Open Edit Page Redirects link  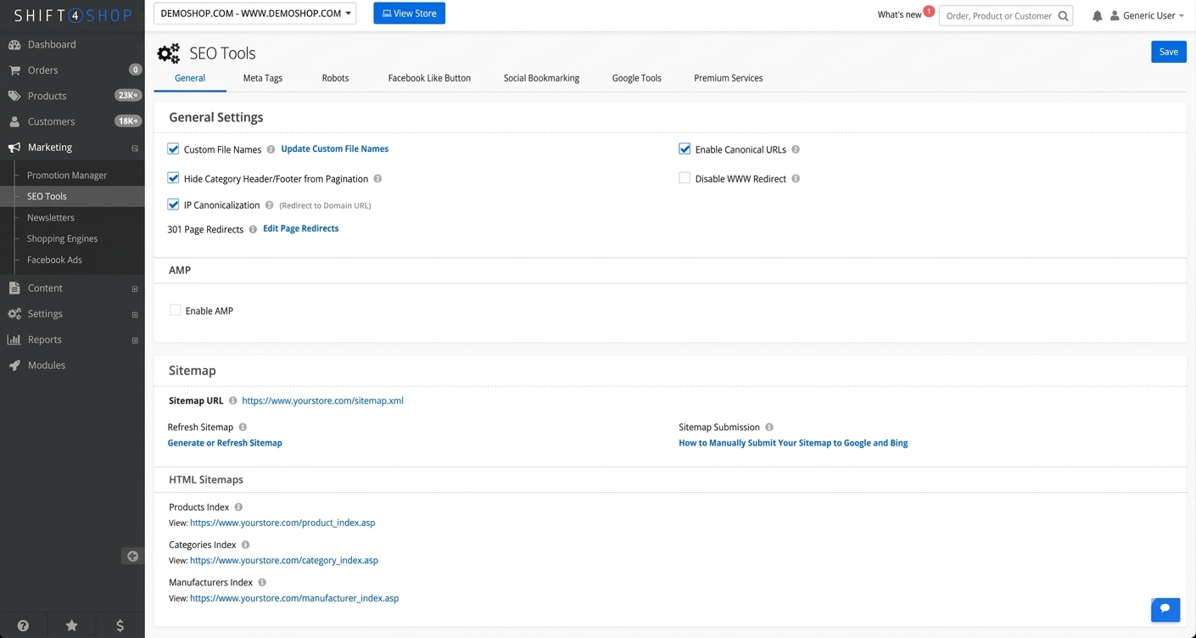[x=300, y=228]
